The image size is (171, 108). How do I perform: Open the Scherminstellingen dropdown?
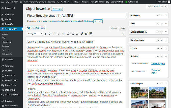[157, 6]
